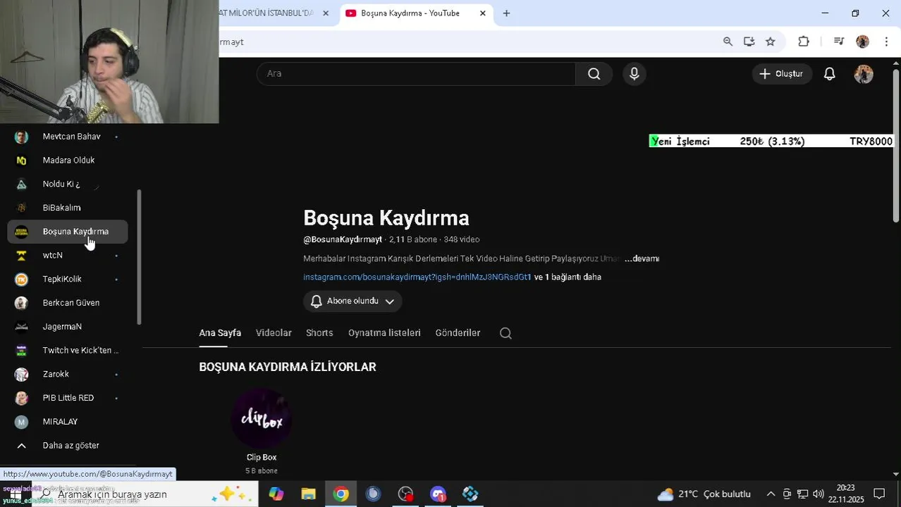This screenshot has height=507, width=901.
Task: Open Mevtcan Bahav subscription in sidebar
Action: point(68,137)
